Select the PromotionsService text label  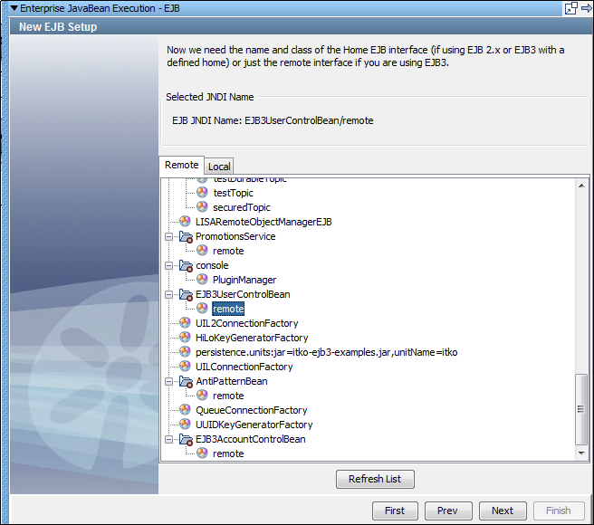click(235, 236)
